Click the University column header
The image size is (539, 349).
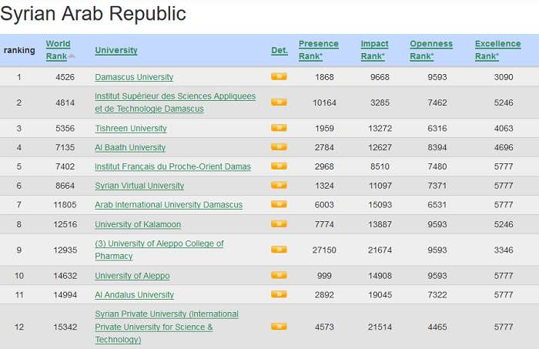[116, 51]
